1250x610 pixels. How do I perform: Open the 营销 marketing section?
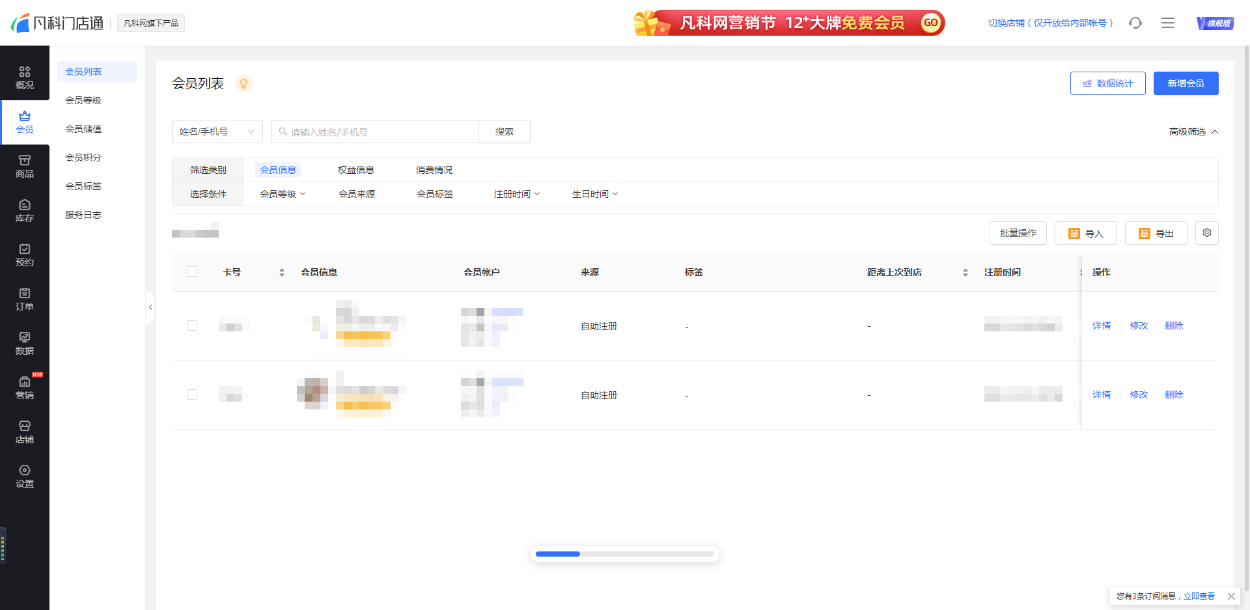coord(25,388)
